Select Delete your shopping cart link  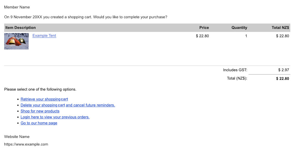(x=43, y=105)
